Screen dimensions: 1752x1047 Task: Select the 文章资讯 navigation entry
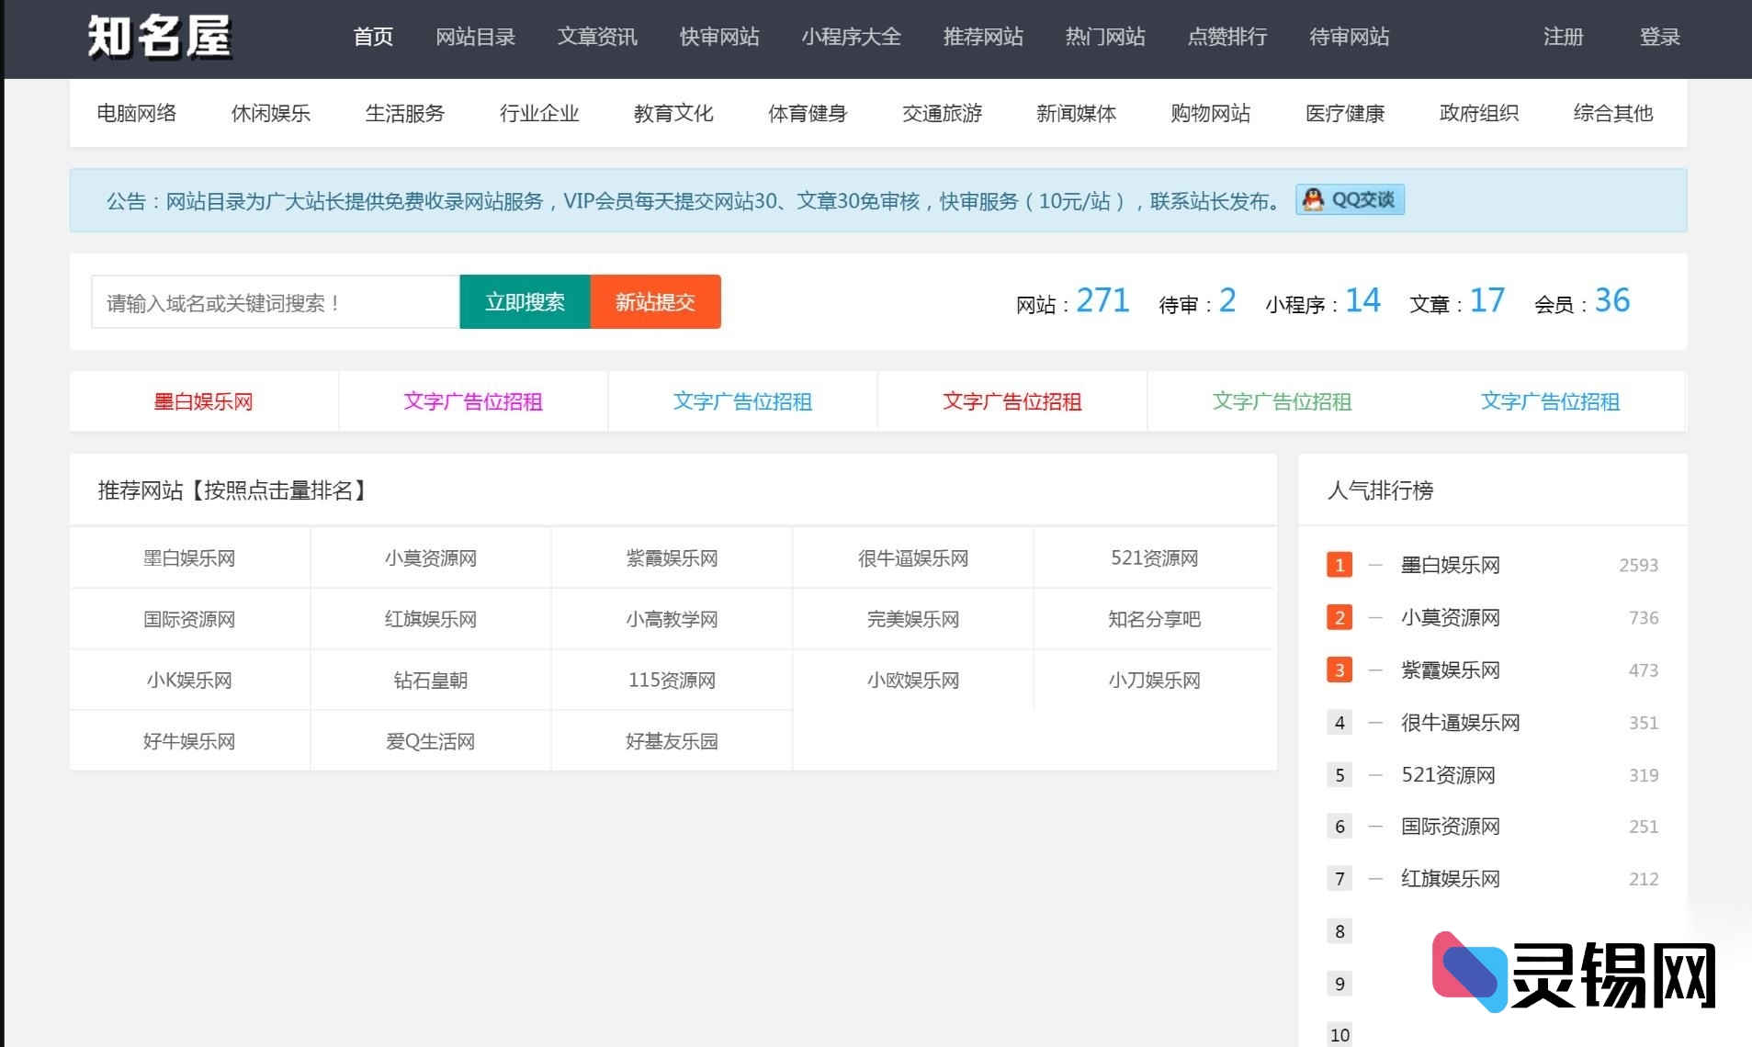(595, 37)
